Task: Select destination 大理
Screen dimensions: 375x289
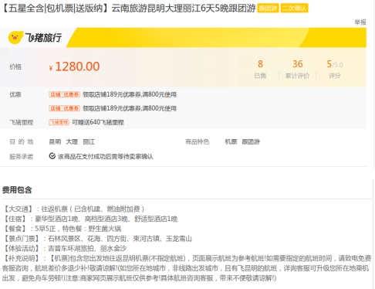Action: [72, 141]
